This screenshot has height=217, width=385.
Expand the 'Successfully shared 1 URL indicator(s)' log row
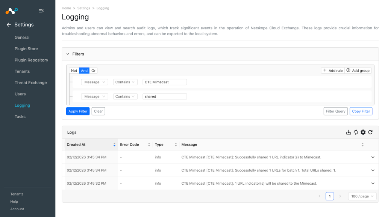tap(373, 157)
